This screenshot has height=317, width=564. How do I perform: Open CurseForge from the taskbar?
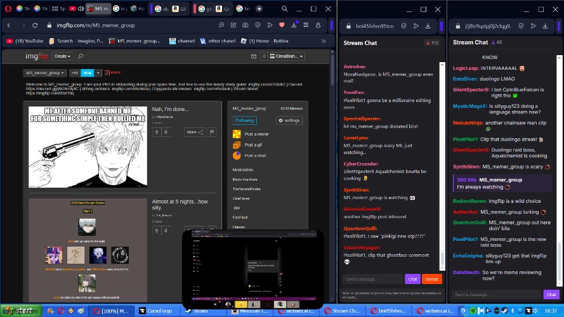coord(156,311)
